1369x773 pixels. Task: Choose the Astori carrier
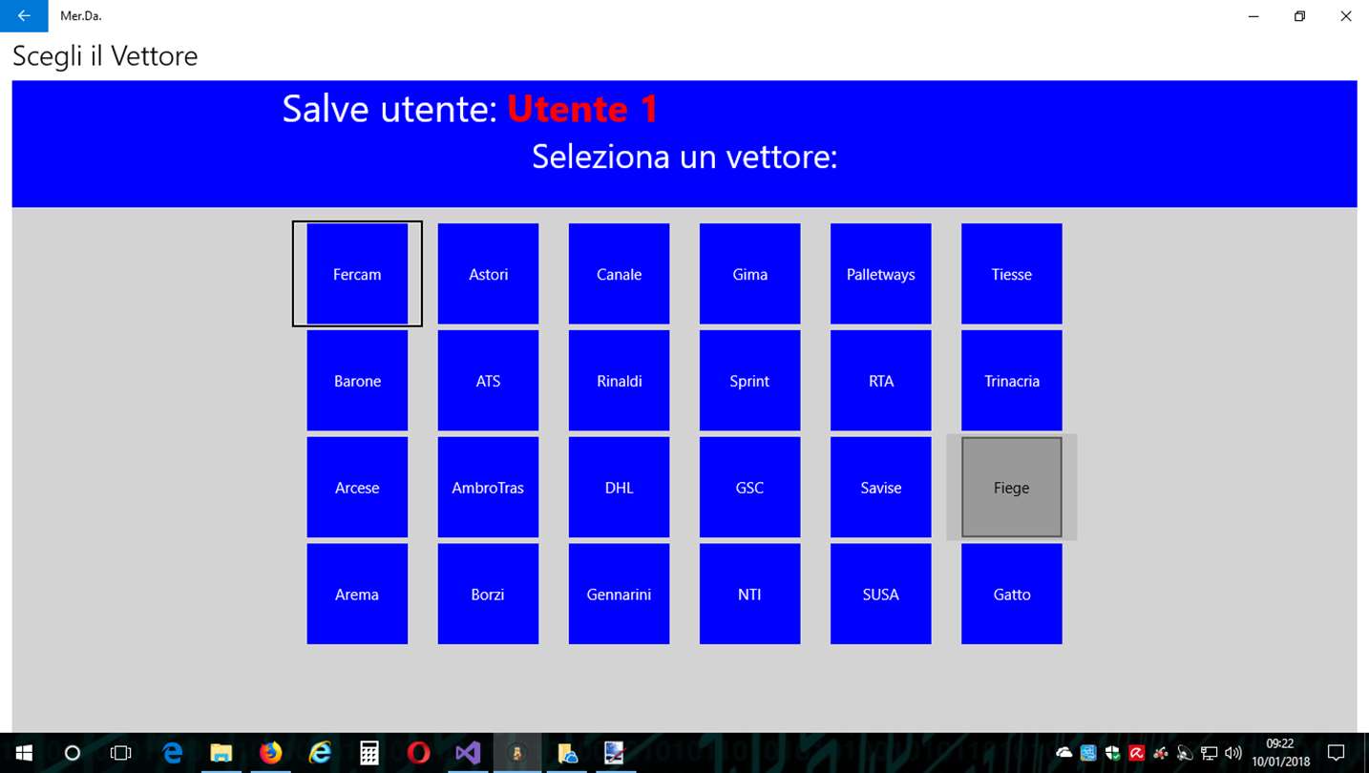point(488,274)
